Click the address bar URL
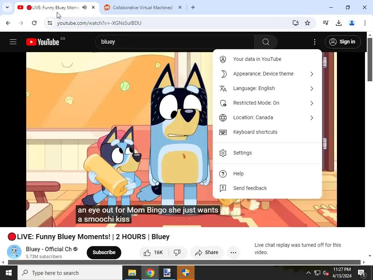This screenshot has height=280, width=373. coord(99,23)
